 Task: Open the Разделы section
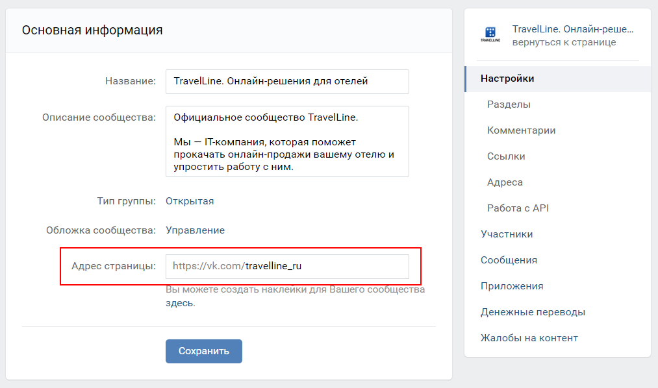[x=509, y=104]
